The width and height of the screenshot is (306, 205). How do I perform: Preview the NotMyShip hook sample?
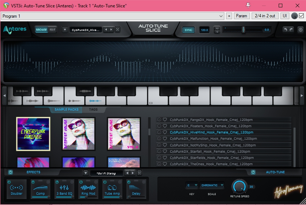point(159,145)
